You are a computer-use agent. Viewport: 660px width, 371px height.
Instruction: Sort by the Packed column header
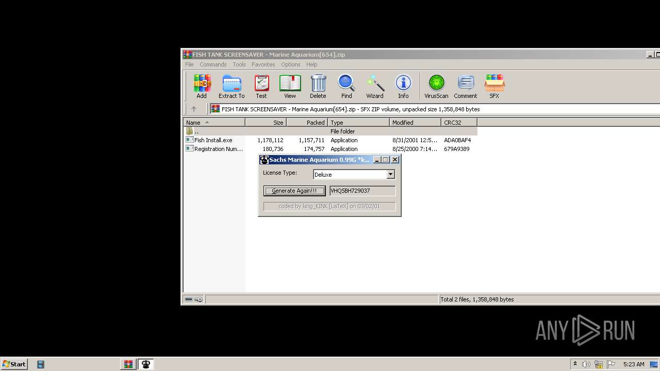(x=307, y=123)
